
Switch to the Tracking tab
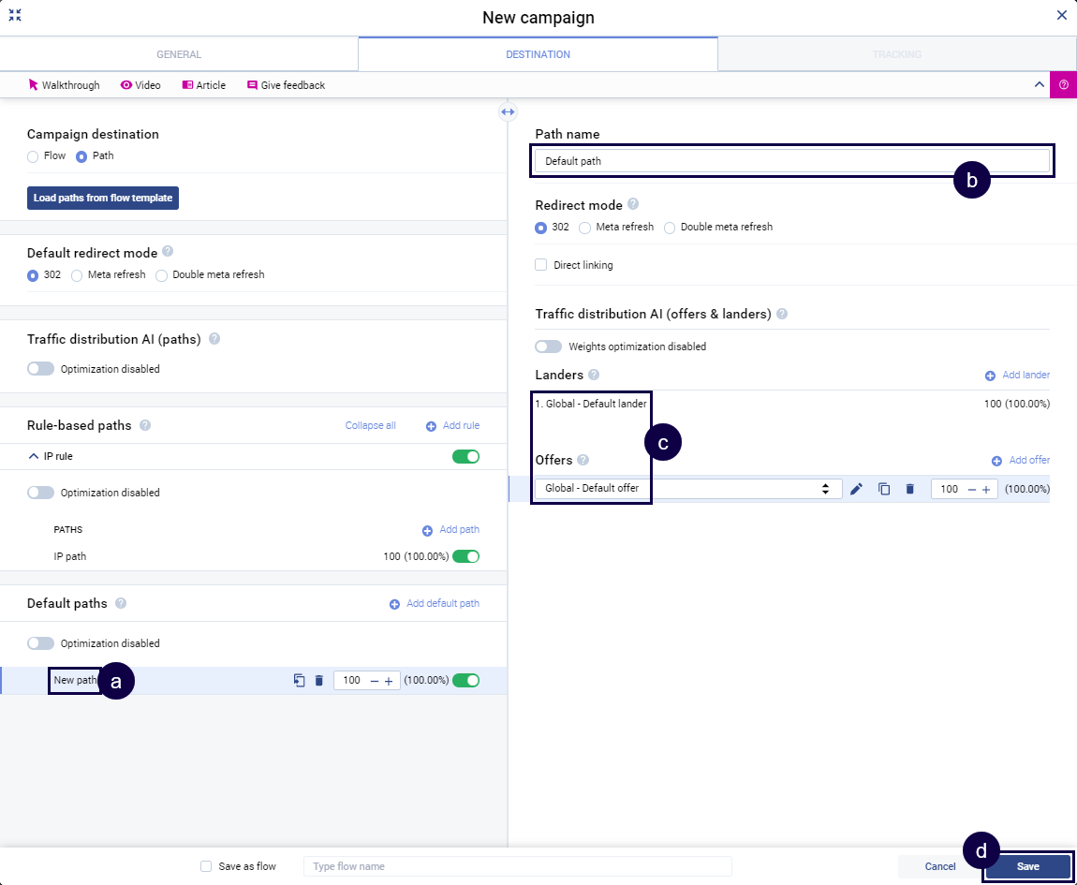(x=896, y=54)
